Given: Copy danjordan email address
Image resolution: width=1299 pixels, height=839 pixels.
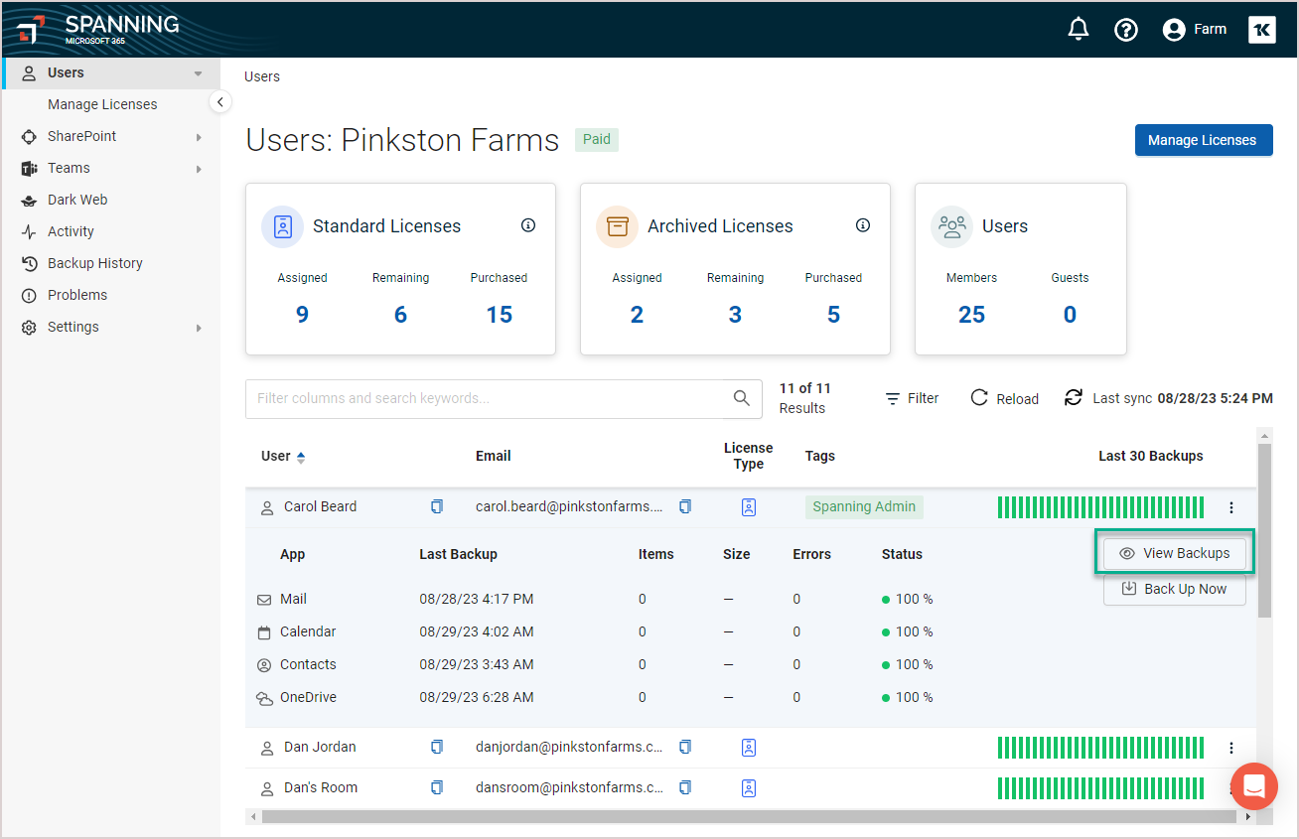Looking at the screenshot, I should [x=685, y=747].
